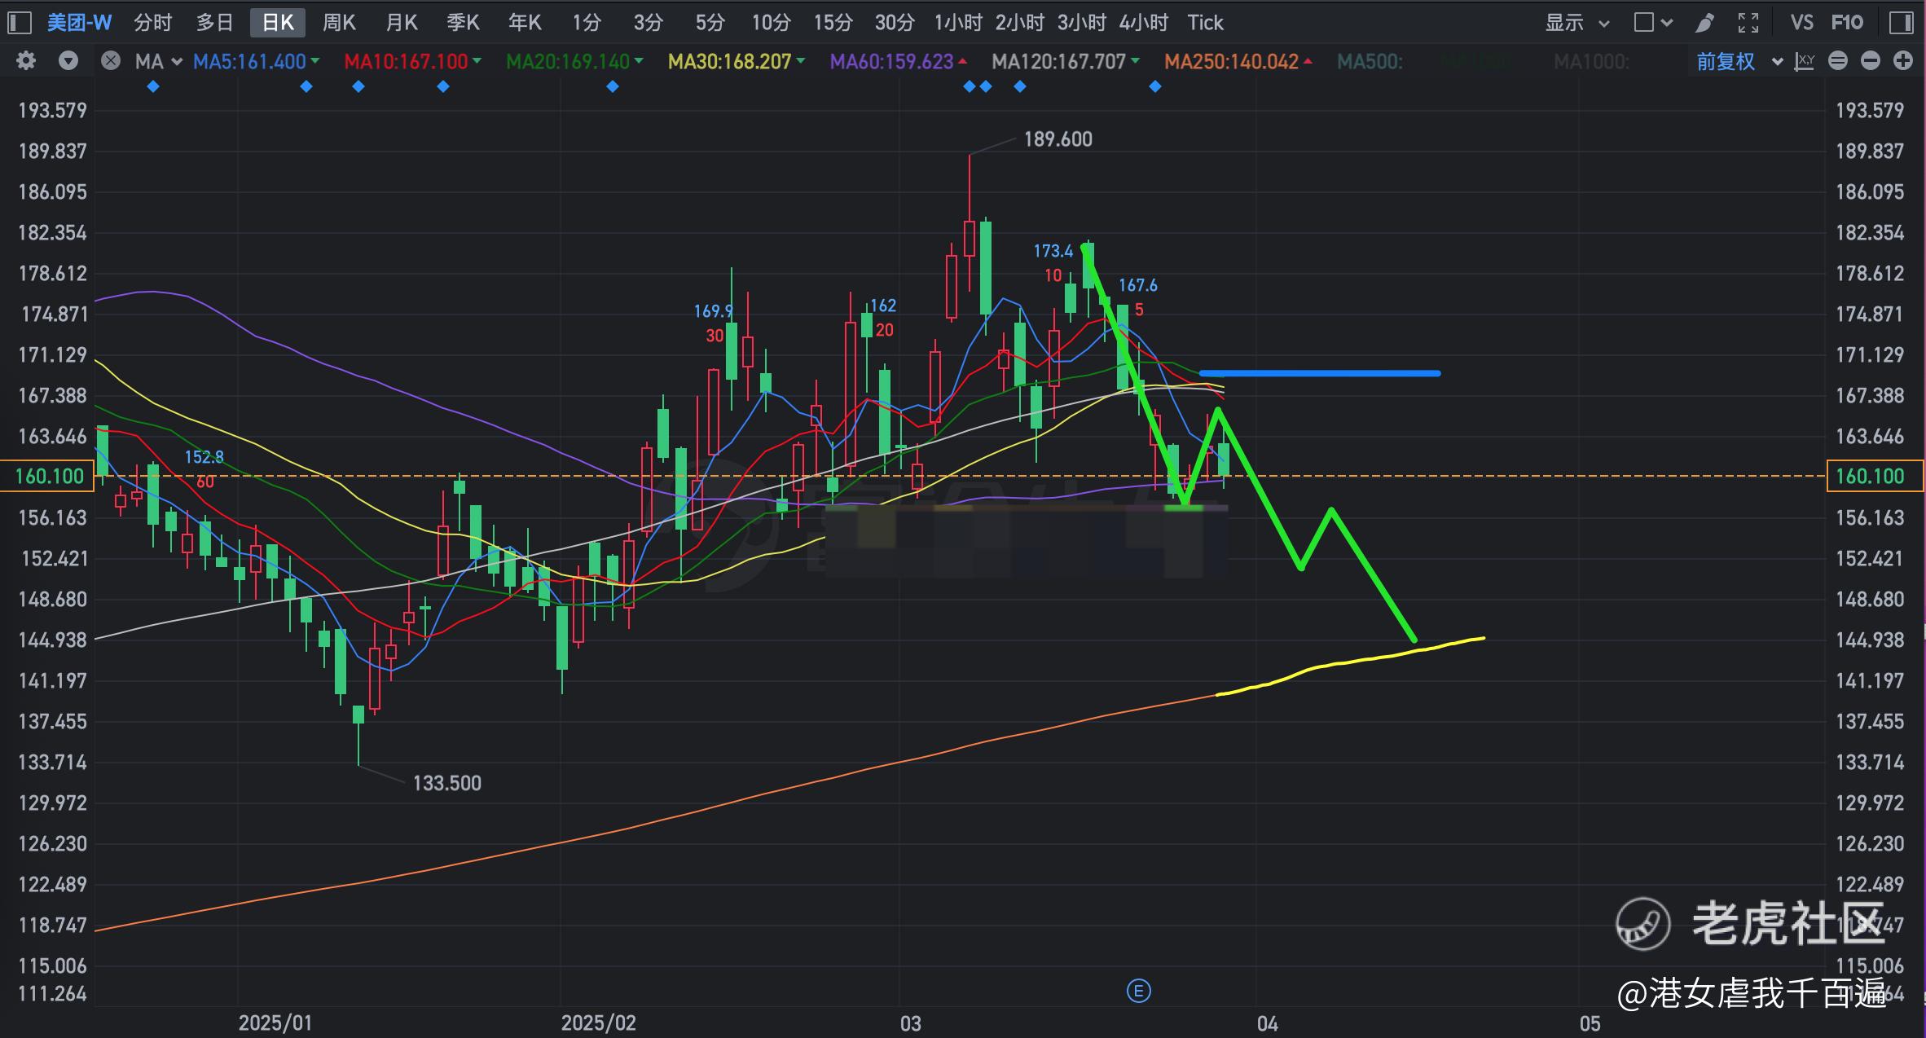The height and width of the screenshot is (1038, 1926).
Task: Open the MA indicator type dropdown
Action: pos(159,61)
